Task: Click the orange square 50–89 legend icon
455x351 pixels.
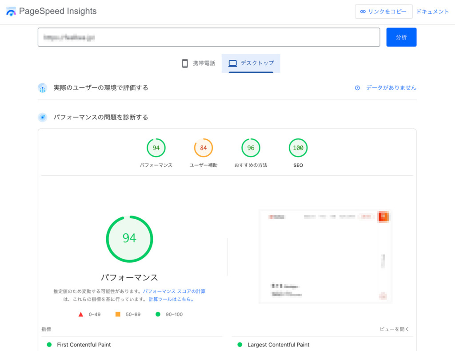Action: click(x=118, y=314)
